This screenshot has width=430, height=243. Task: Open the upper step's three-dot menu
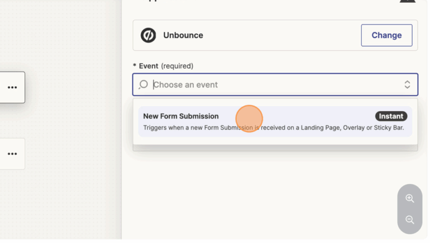12,87
